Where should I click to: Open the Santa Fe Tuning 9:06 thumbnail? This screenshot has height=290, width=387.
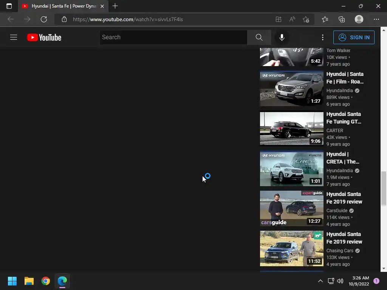[291, 128]
